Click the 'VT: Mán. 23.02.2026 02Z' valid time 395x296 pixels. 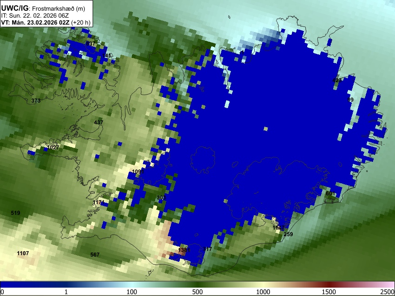35,22
